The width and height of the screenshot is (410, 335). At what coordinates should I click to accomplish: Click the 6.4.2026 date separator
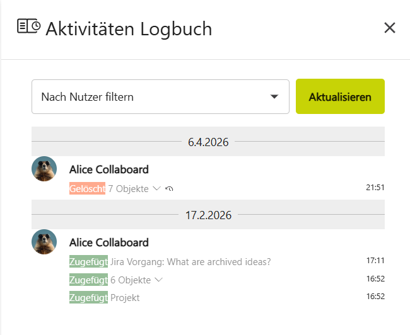click(x=208, y=142)
